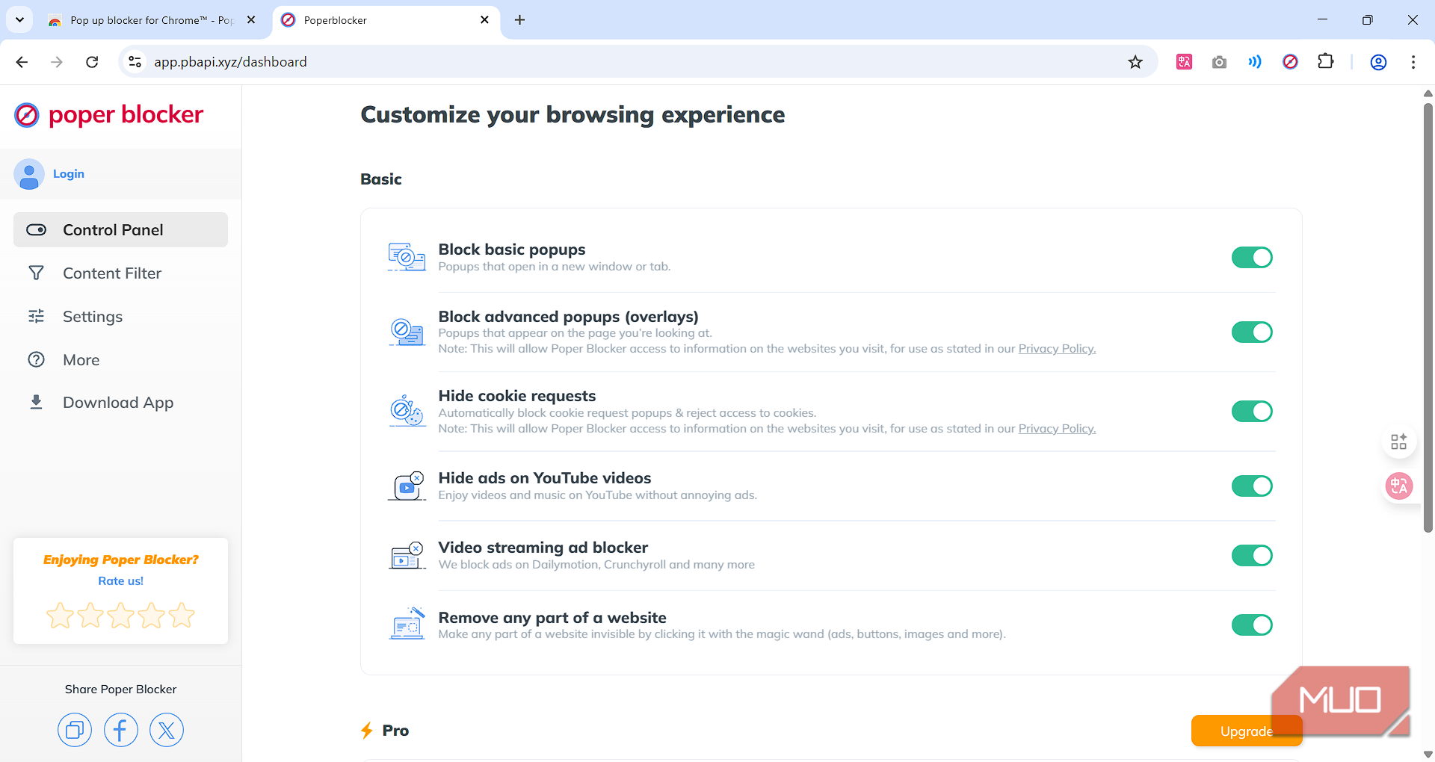Click the Login avatar icon

(x=29, y=174)
